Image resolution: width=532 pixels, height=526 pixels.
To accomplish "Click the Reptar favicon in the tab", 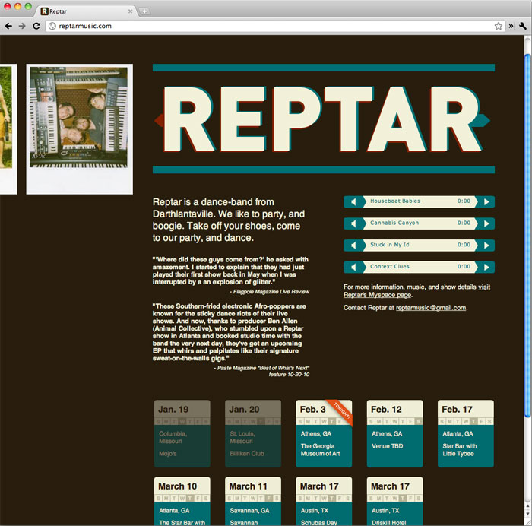I will 44,11.
